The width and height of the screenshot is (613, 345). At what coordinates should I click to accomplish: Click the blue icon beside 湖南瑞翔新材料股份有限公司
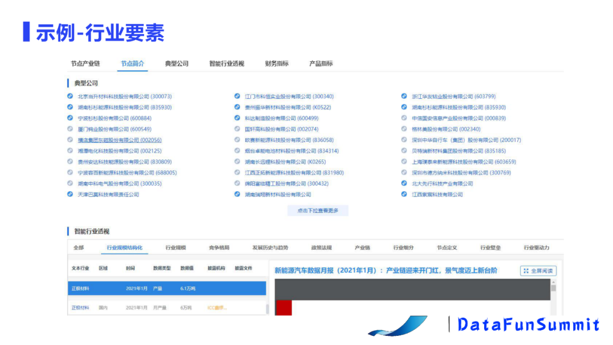(237, 194)
